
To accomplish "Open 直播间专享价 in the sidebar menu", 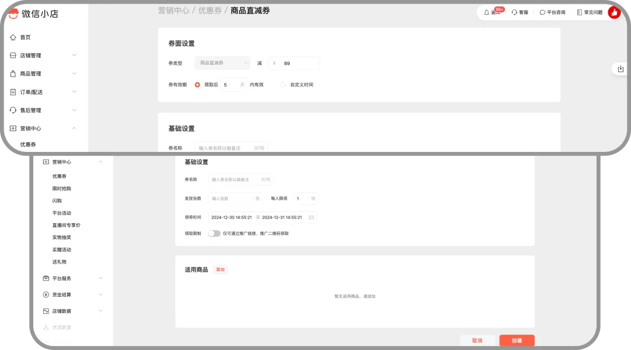I will [66, 225].
